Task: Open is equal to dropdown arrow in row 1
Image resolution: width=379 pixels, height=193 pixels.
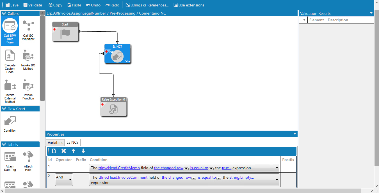Action: (x=211, y=169)
